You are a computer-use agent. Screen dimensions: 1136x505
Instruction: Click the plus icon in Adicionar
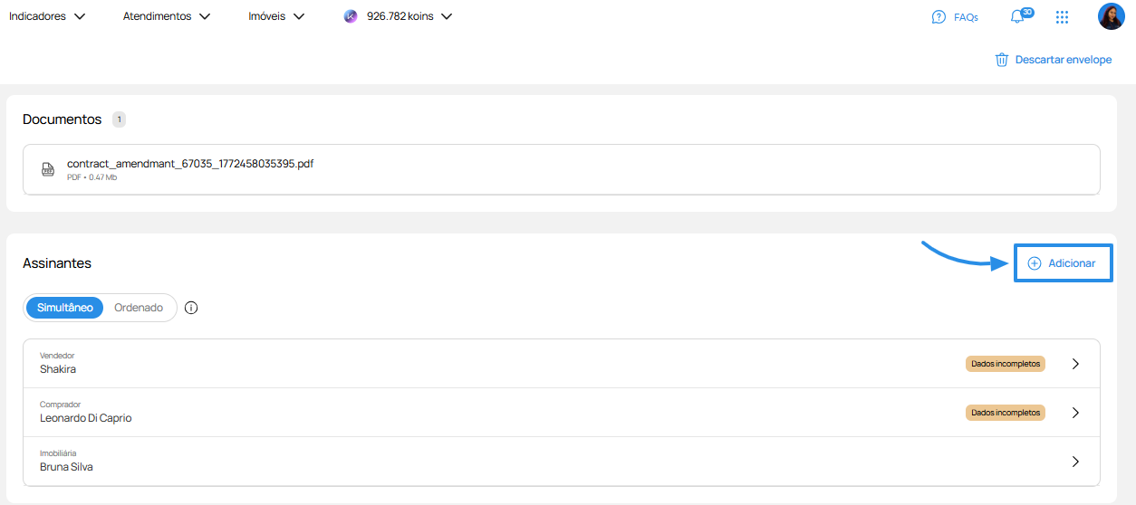click(x=1035, y=263)
